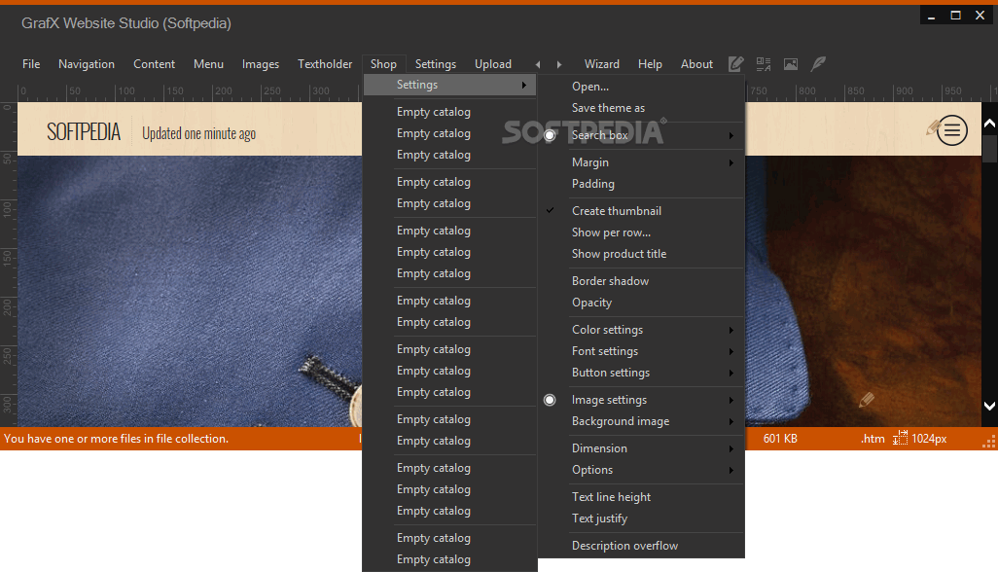
Task: Open the Settings menu in the menu bar
Action: [436, 63]
